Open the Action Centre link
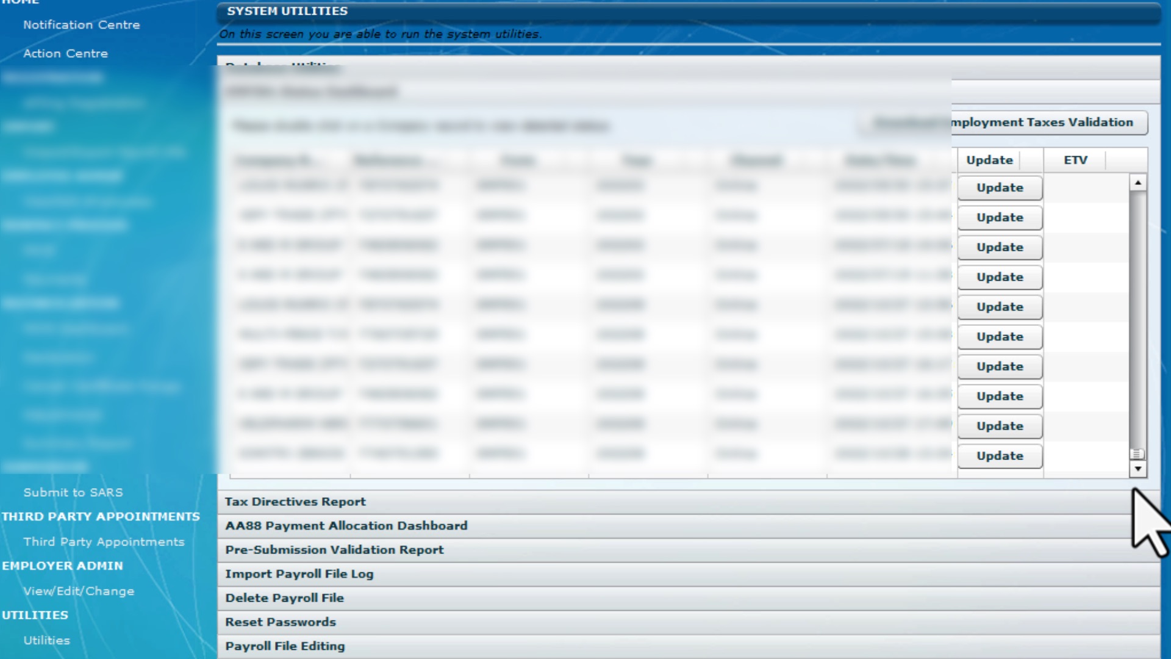1171x659 pixels. [x=66, y=54]
